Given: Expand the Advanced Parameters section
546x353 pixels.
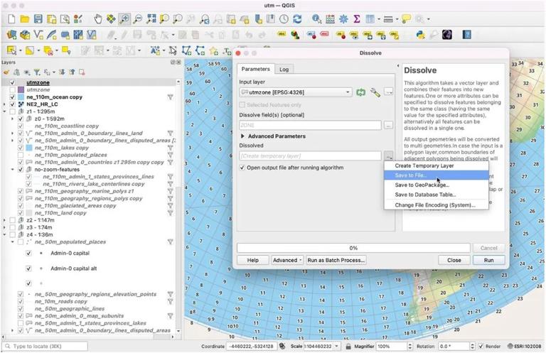Looking at the screenshot, I should pyautogui.click(x=242, y=136).
